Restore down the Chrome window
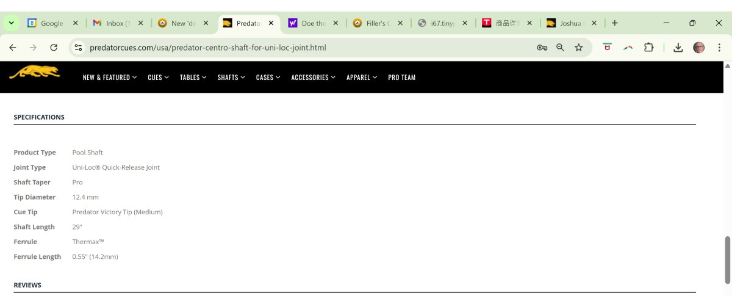The image size is (732, 296). (692, 23)
